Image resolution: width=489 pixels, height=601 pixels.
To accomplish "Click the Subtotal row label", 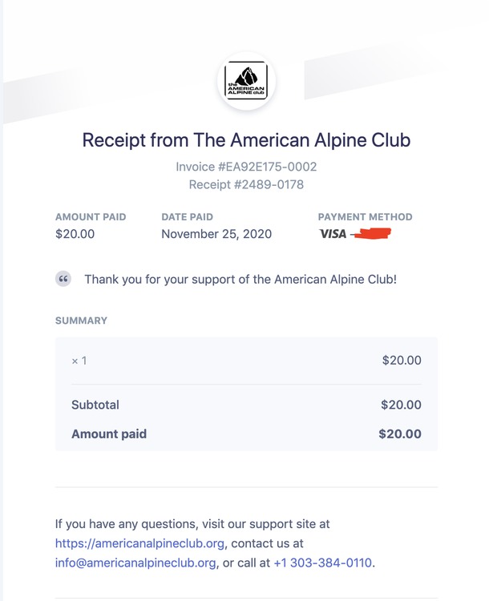I will pyautogui.click(x=95, y=405).
